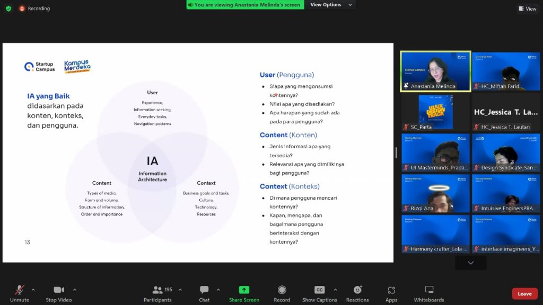Select Anastania Melinda's video thumbnail
Image resolution: width=543 pixels, height=305 pixels.
(x=435, y=71)
